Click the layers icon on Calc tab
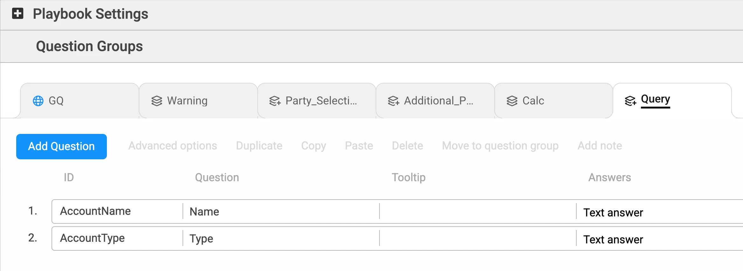The height and width of the screenshot is (271, 743). tap(512, 101)
